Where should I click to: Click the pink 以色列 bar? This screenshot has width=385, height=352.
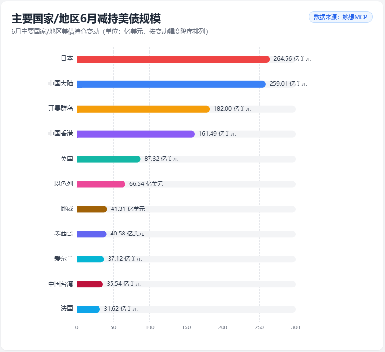[x=101, y=184]
